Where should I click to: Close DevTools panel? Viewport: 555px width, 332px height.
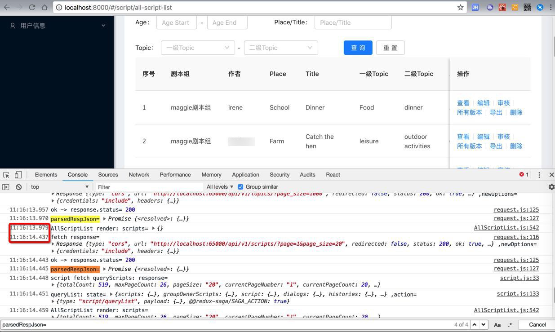coord(551,175)
